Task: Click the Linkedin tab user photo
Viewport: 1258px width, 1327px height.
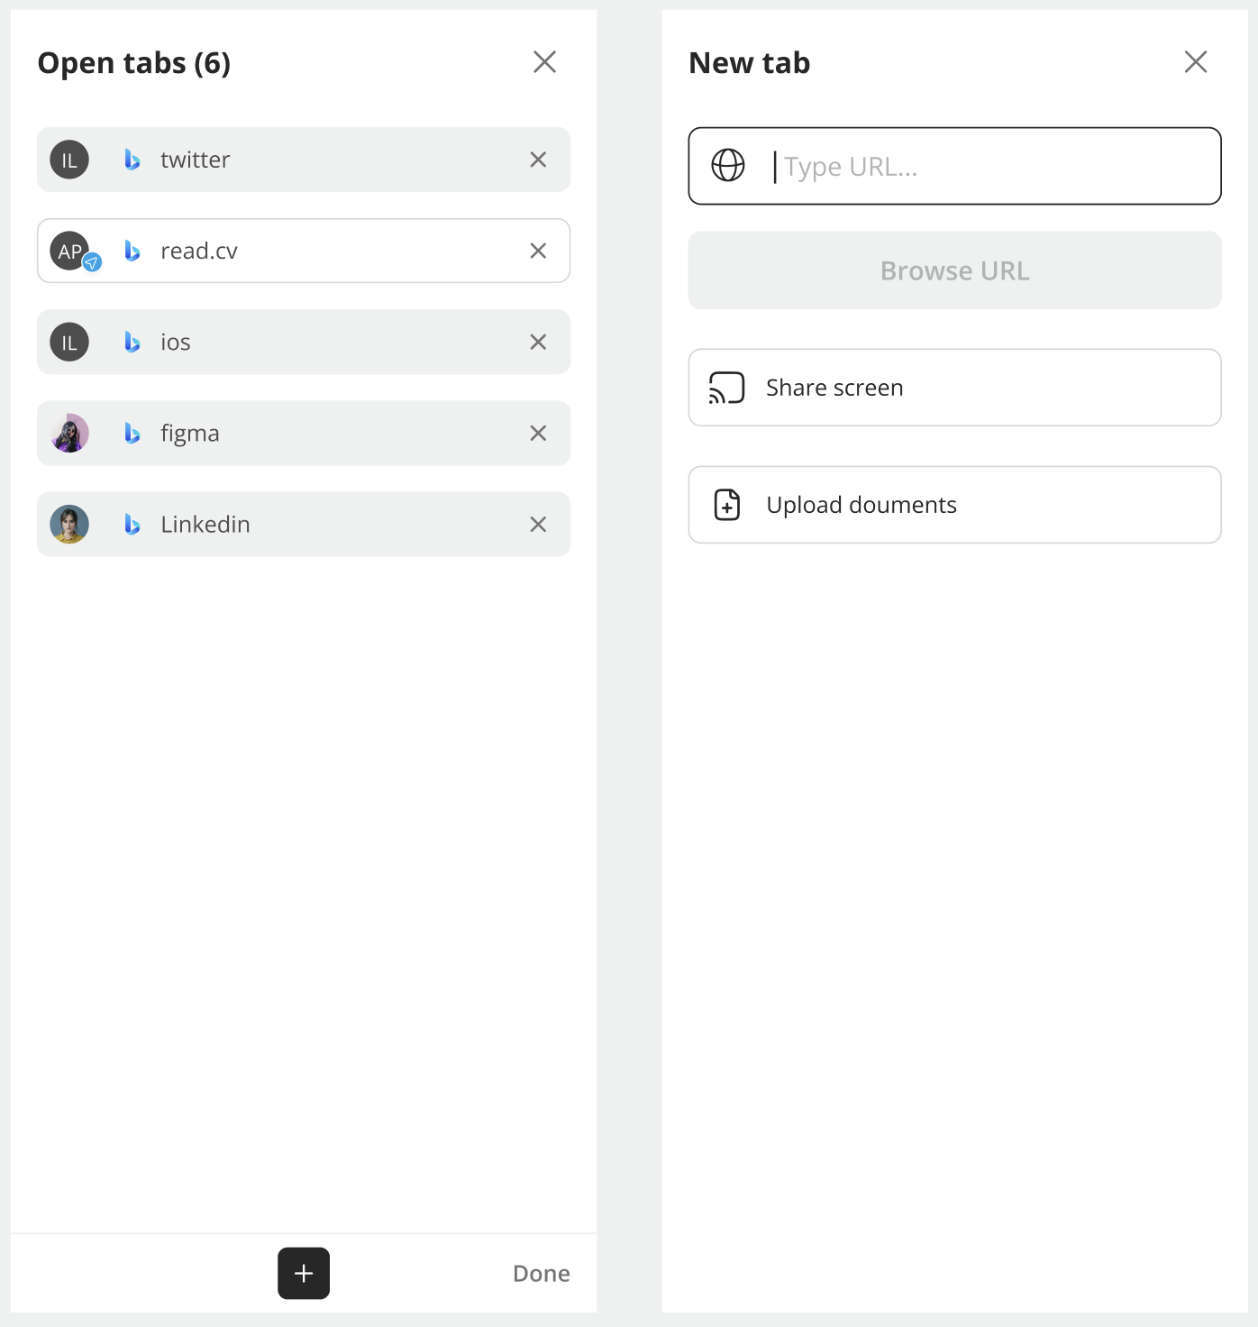Action: [x=69, y=525]
